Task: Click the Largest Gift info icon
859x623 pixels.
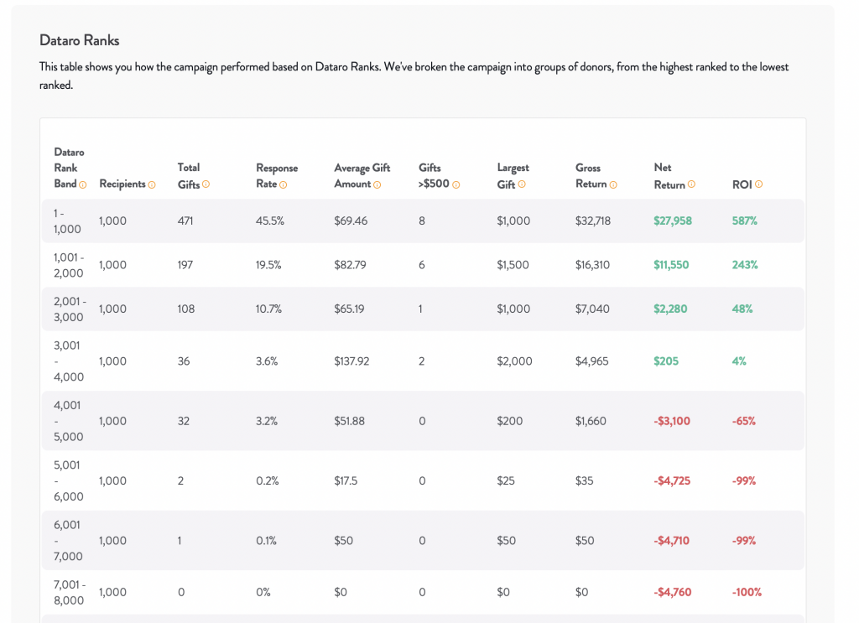Action: pos(522,184)
